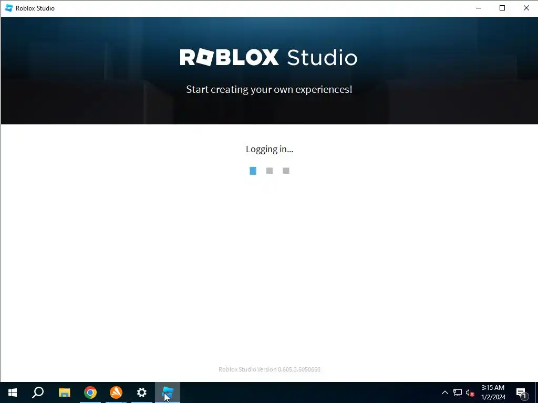Viewport: 538px width, 403px height.
Task: Click the muted volume tray icon
Action: pyautogui.click(x=470, y=393)
